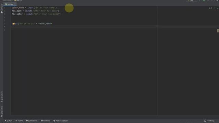Go to the next highlighted problem arrow
The height and width of the screenshot is (123, 219).
(217, 8)
